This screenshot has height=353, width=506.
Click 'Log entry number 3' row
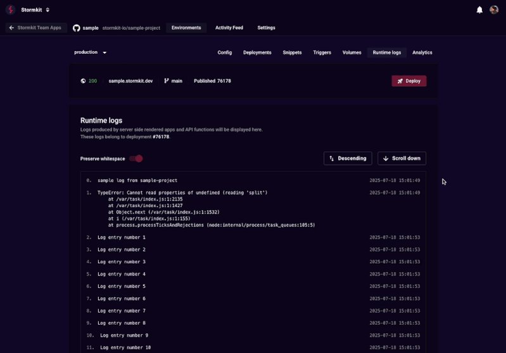[x=253, y=262]
